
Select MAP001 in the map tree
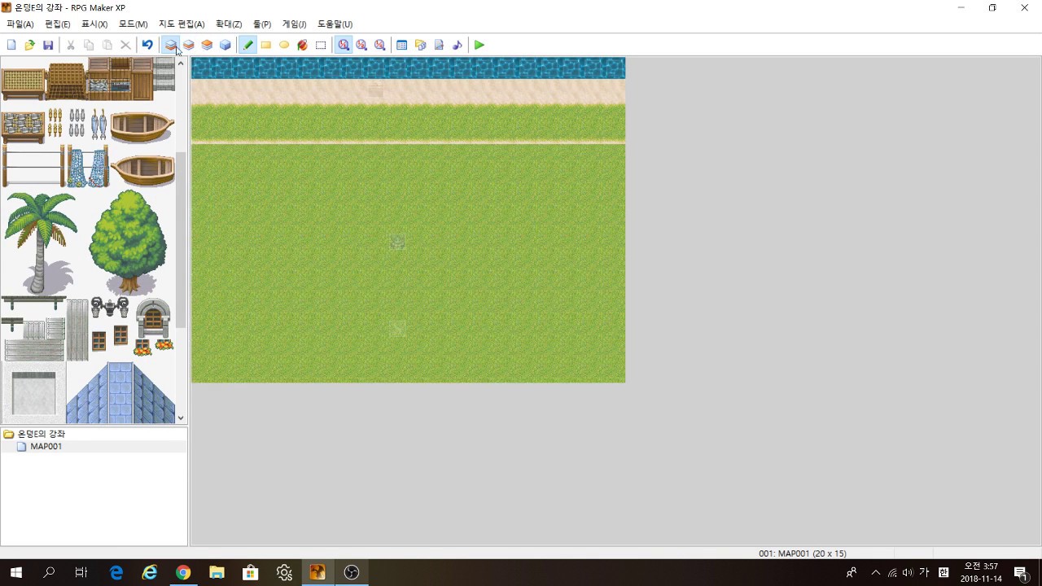[46, 447]
